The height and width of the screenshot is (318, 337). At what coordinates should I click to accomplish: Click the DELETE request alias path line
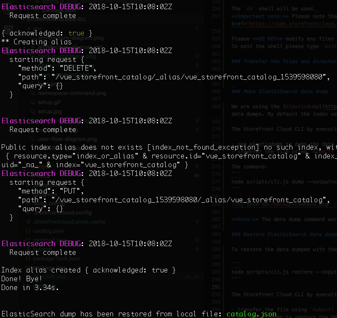(174, 77)
